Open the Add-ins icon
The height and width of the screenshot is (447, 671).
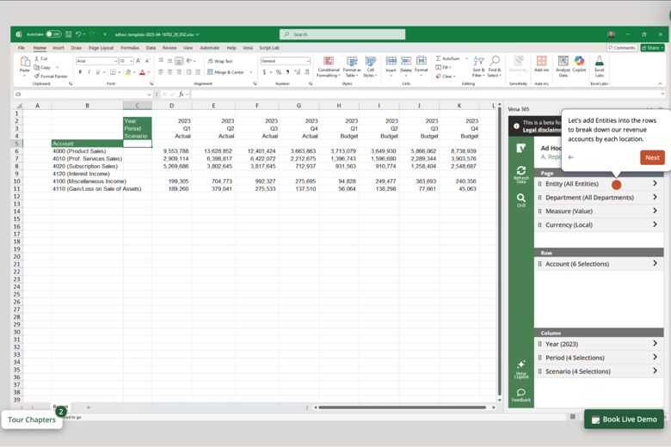pos(541,61)
